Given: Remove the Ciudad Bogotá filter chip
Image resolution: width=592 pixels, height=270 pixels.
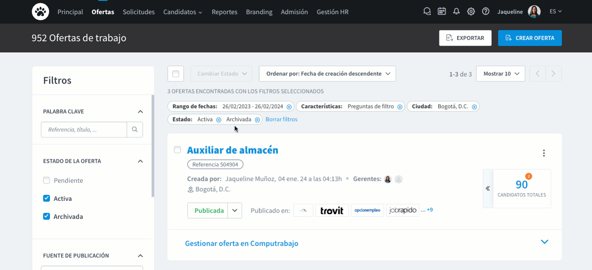Looking at the screenshot, I should pyautogui.click(x=474, y=107).
